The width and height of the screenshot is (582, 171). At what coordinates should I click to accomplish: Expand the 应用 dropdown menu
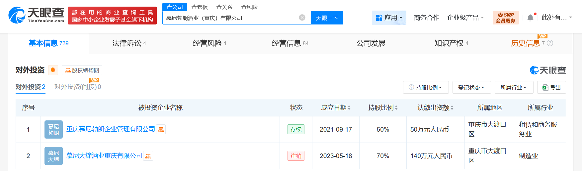389,18
